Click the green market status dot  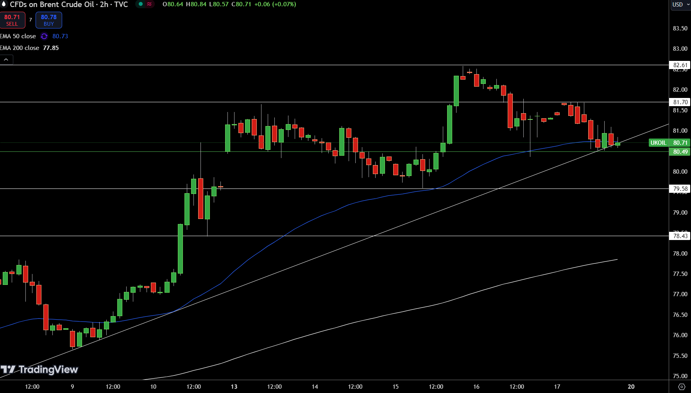pyautogui.click(x=141, y=4)
